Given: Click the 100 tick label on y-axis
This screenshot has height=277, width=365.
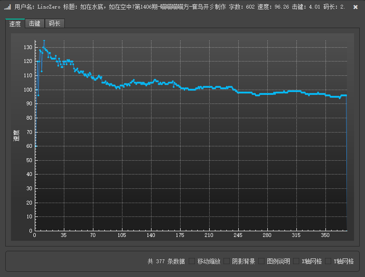Looking at the screenshot, I should tap(28, 90).
